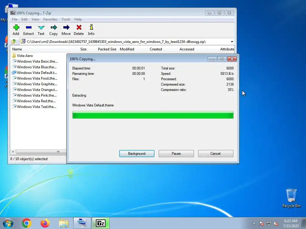Image resolution: width=306 pixels, height=229 pixels.
Task: Close the Copying progress dialog
Action: pyautogui.click(x=232, y=59)
